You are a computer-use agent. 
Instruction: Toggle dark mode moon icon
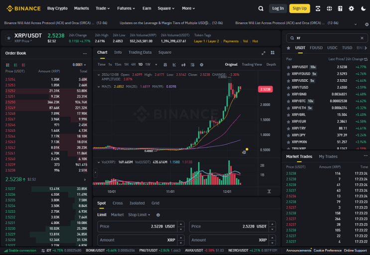tap(364, 8)
